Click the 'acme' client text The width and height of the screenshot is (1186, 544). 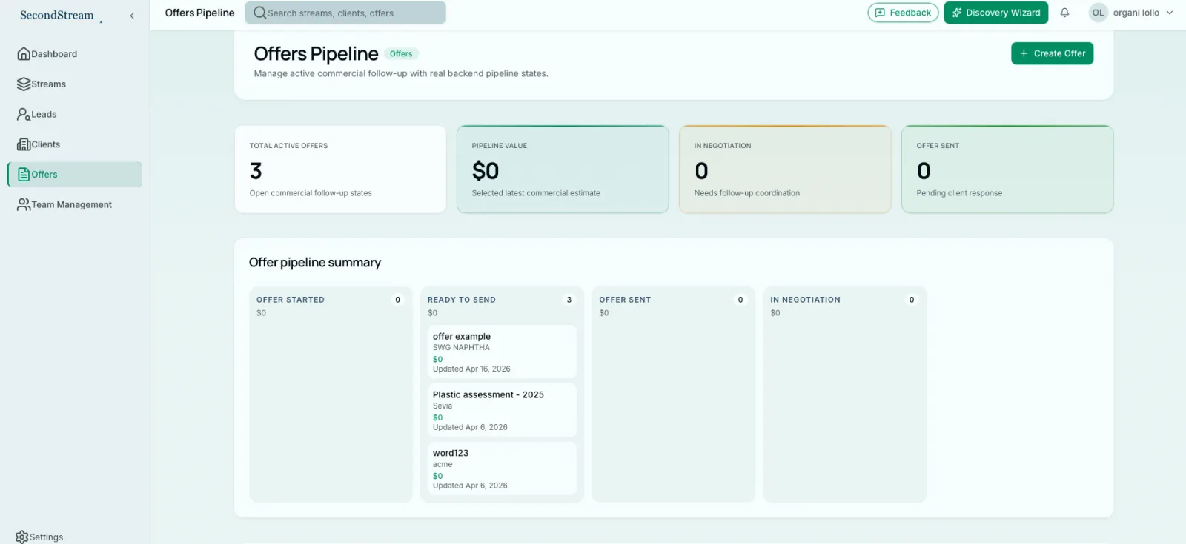point(443,464)
